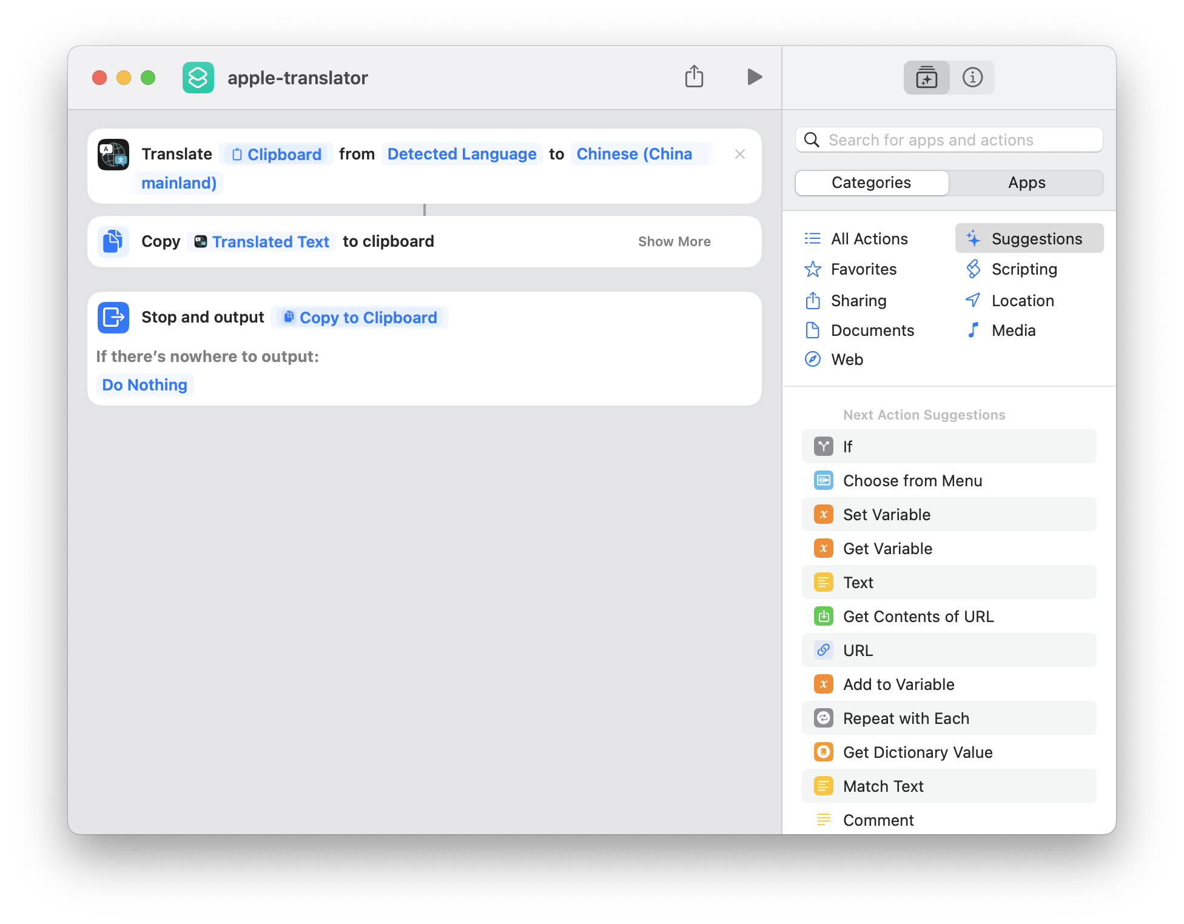Toggle the action library panel button

coord(926,78)
